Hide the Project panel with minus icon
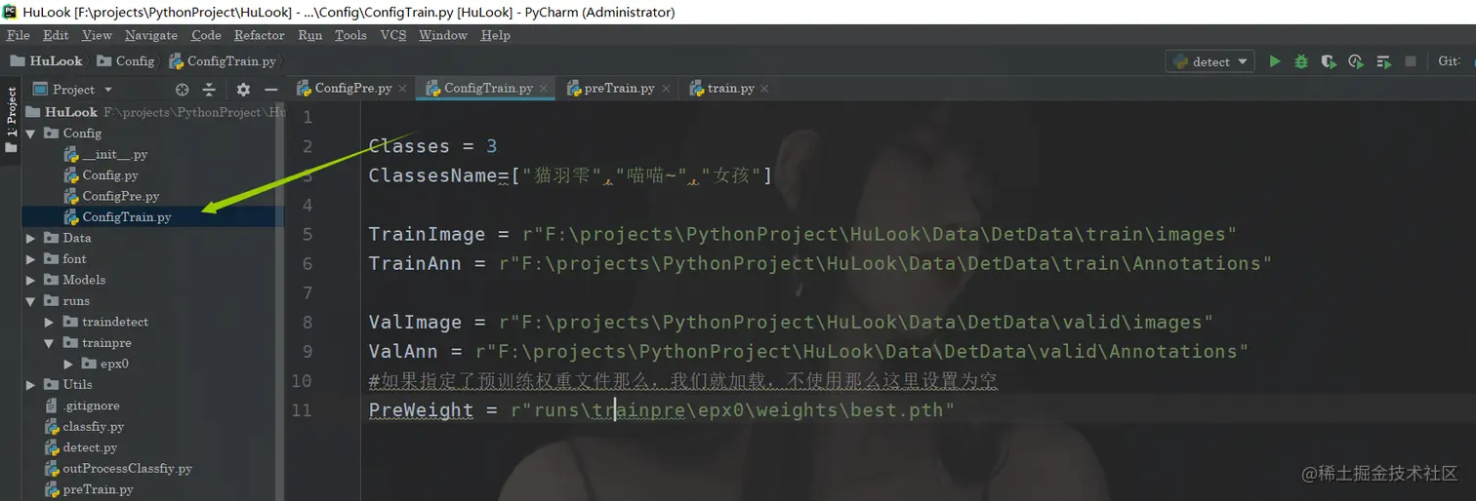 coord(271,89)
